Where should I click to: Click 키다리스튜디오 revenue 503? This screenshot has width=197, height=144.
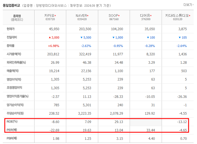[184, 71]
